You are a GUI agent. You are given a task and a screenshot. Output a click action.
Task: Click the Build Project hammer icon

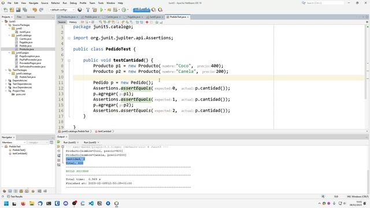pos(88,10)
